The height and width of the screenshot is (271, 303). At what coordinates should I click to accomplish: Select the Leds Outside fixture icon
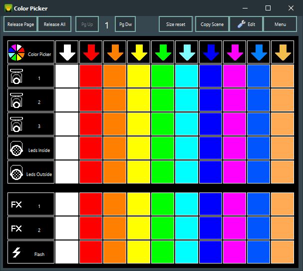pos(17,172)
